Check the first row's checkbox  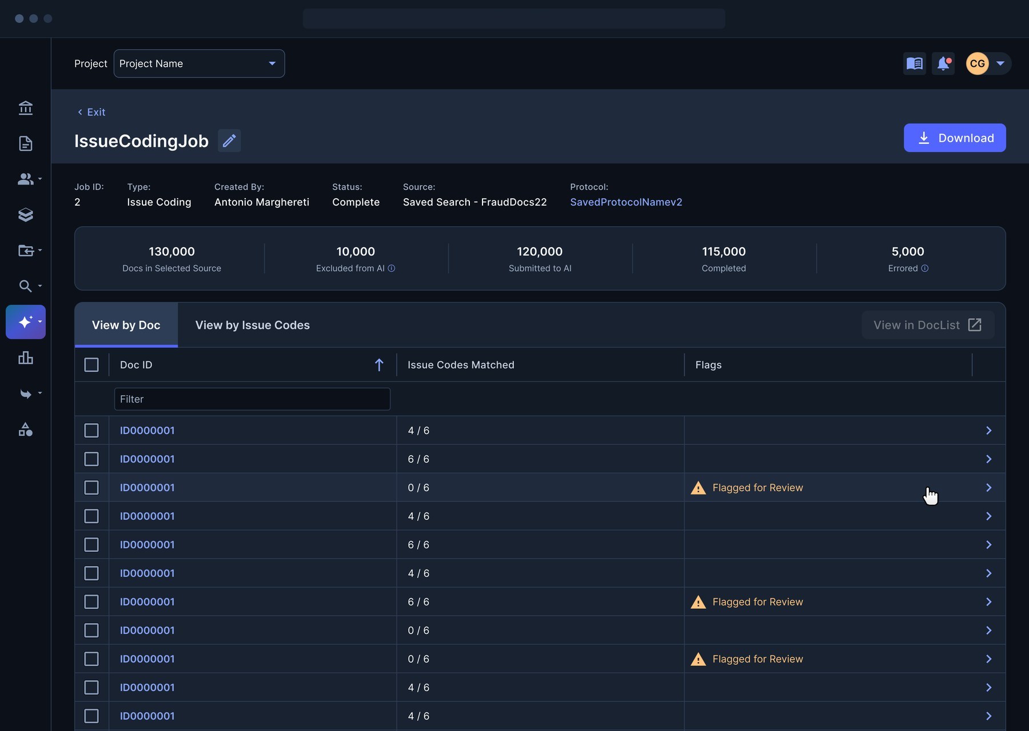pyautogui.click(x=91, y=431)
